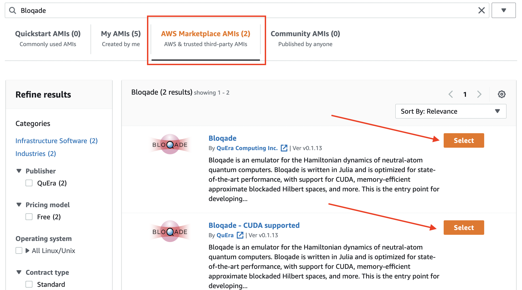Select the Bloqade CUDA supported AMI

pyautogui.click(x=464, y=228)
